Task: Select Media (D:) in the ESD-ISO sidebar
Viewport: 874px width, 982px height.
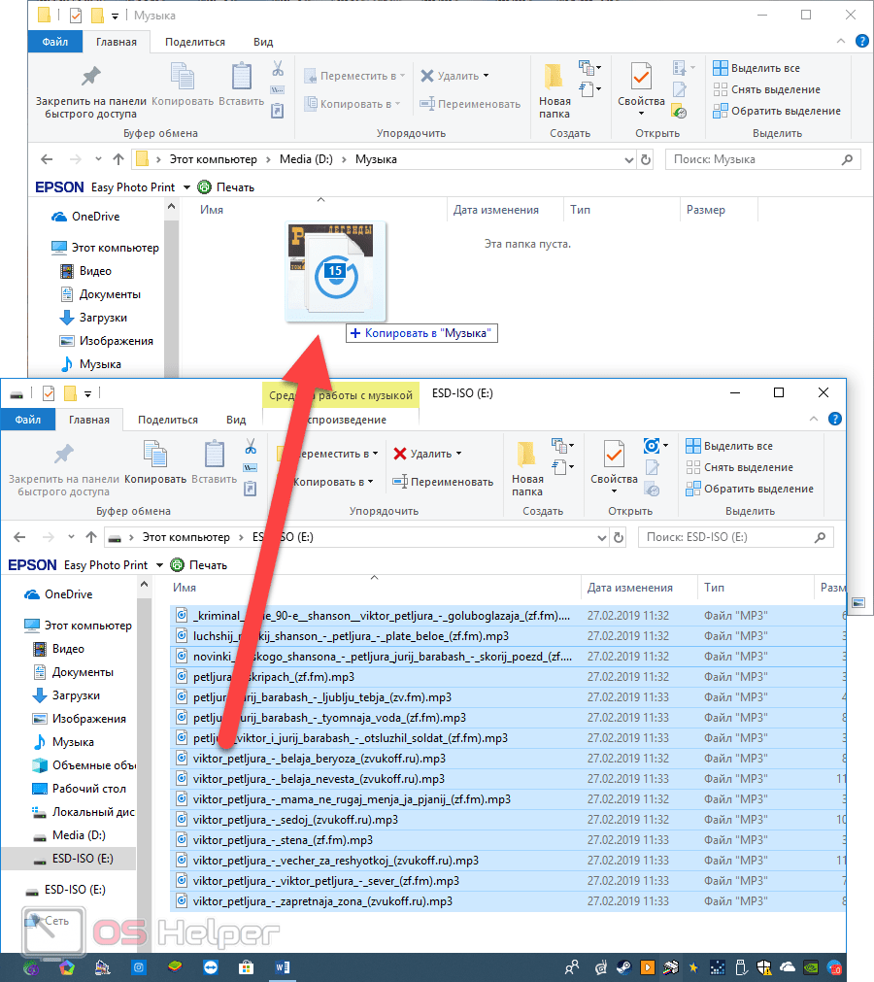Action: 79,835
